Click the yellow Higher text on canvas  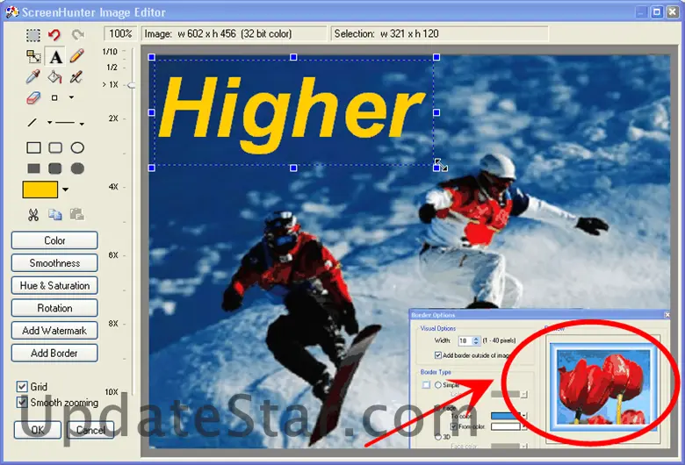click(x=292, y=115)
